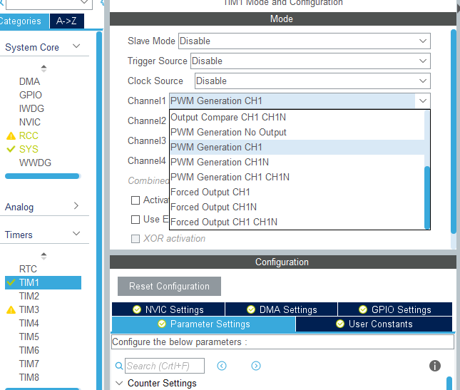Toggle the XOR activation checkbox
The height and width of the screenshot is (390, 460).
(136, 239)
